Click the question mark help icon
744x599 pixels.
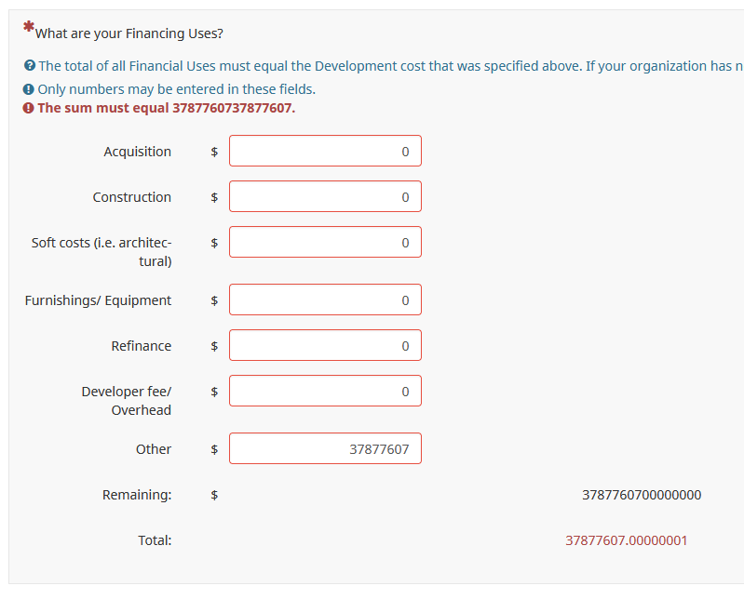click(30, 66)
